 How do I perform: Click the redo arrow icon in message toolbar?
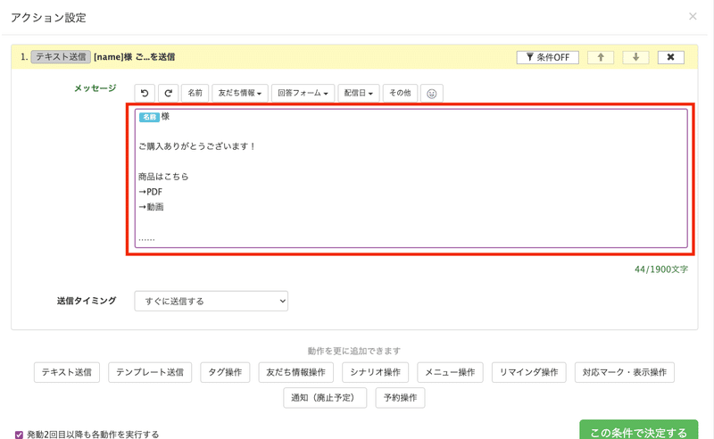(x=168, y=93)
